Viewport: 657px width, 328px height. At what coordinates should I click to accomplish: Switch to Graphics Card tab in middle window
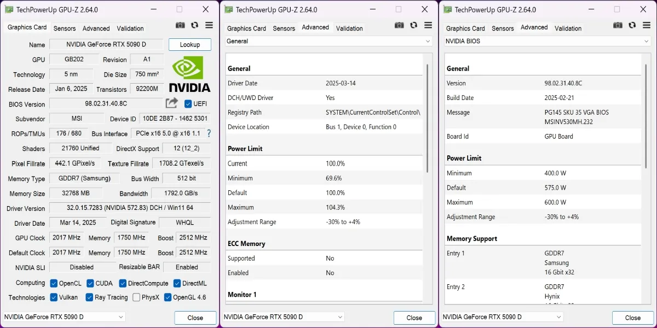[x=246, y=28]
